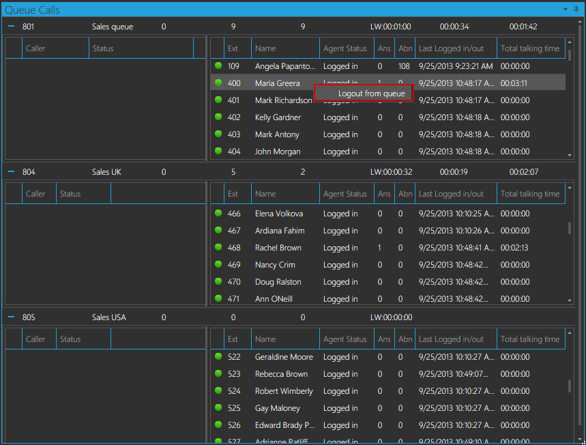Select agent name 'Rachel Brown'
This screenshot has width=586, height=445.
pos(278,248)
